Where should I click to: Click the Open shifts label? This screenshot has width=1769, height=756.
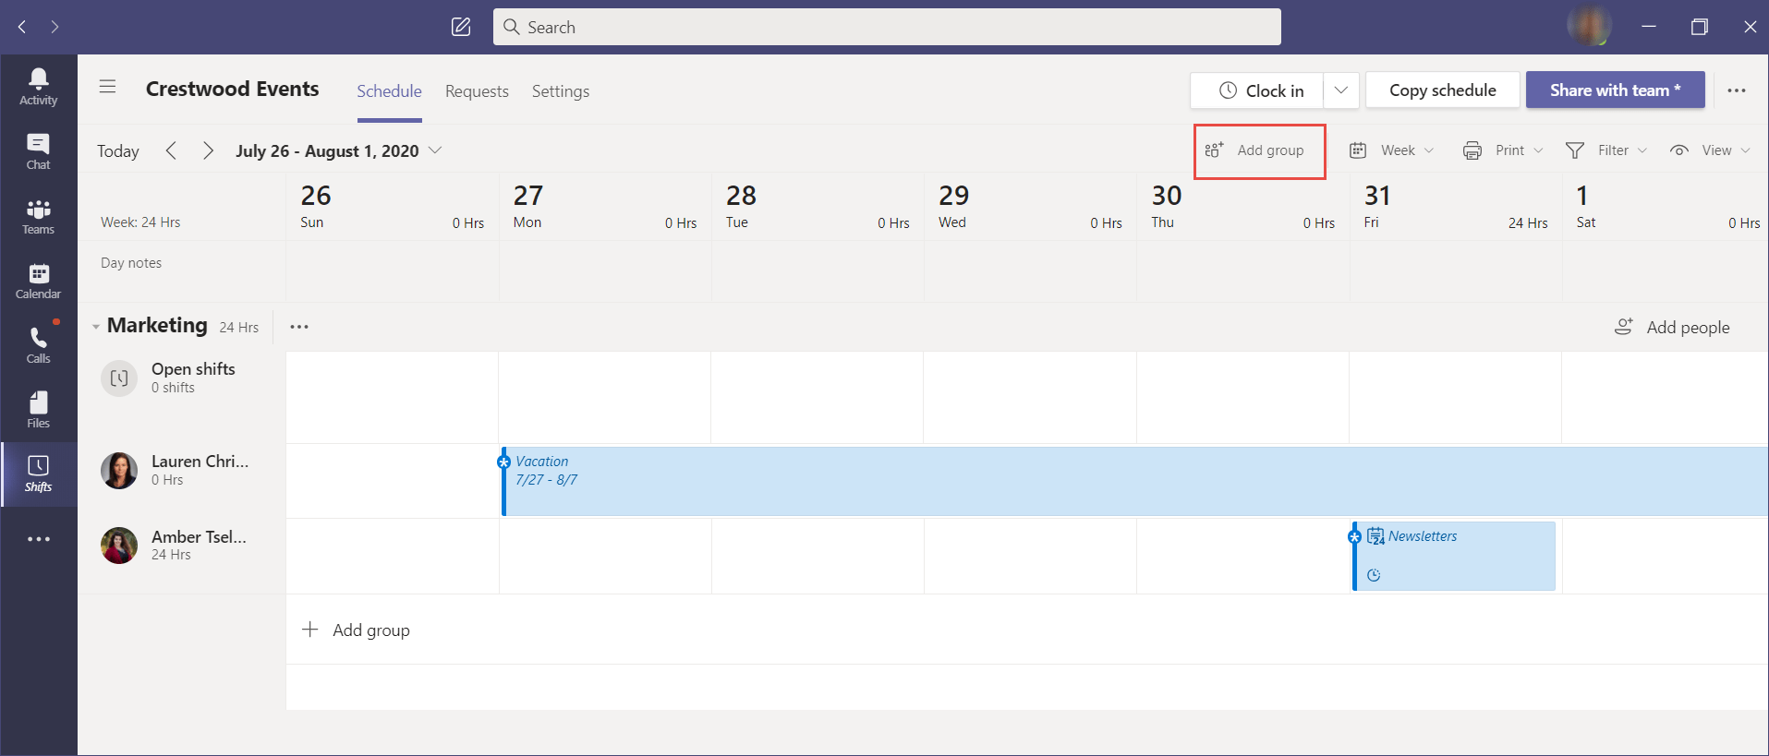(193, 369)
